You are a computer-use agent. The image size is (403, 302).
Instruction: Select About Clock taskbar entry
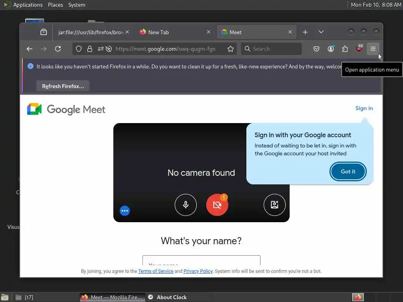pyautogui.click(x=179, y=297)
